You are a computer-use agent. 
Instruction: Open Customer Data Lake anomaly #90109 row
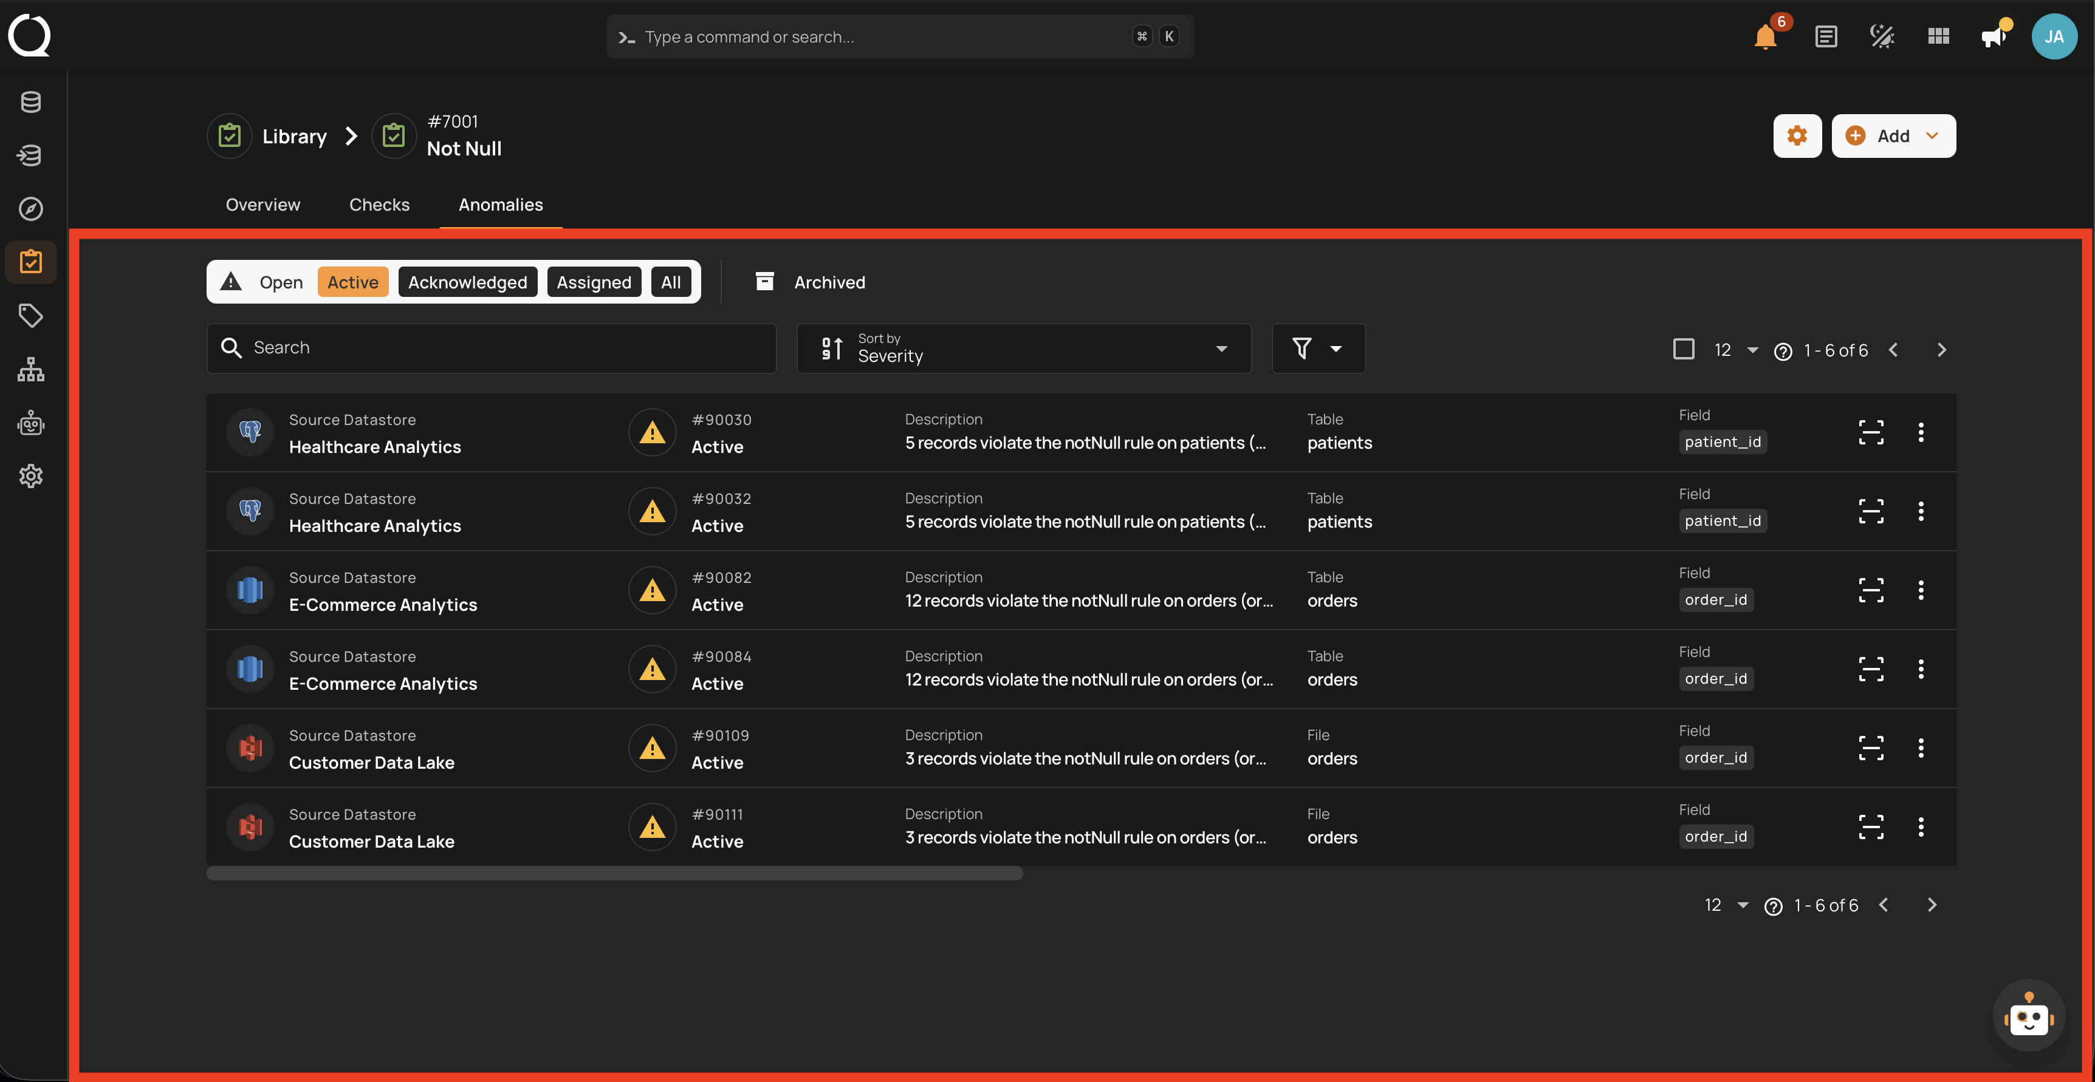(x=1081, y=748)
